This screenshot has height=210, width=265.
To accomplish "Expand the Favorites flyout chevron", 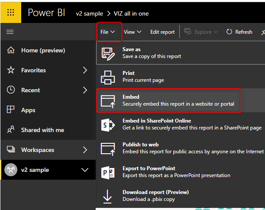I will 85,70.
